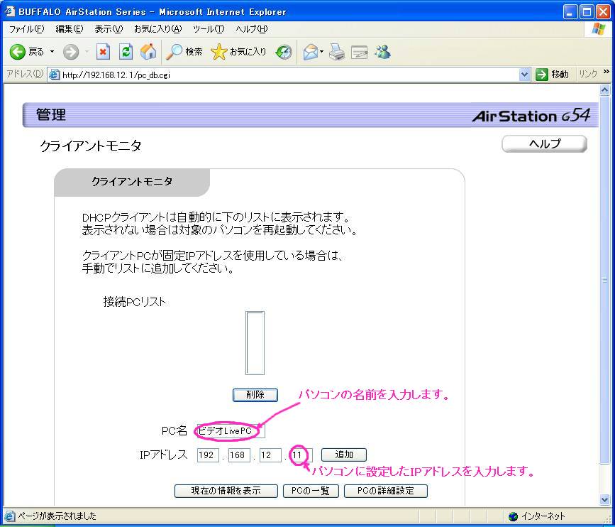Click the Print icon in toolbar
This screenshot has height=527, width=615.
click(x=336, y=52)
